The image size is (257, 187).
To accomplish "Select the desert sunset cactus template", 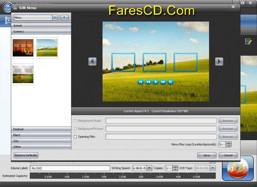I will [x=23, y=48].
